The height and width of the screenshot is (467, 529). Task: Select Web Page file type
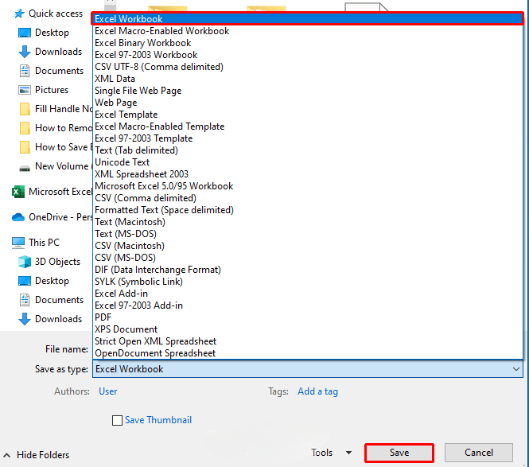pyautogui.click(x=307, y=103)
